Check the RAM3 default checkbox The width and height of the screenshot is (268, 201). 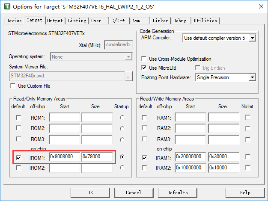pos(144,139)
